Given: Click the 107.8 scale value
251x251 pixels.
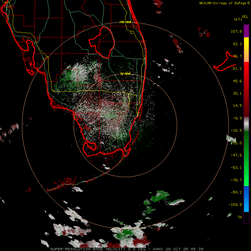Looking at the screenshot, I should [236, 31].
